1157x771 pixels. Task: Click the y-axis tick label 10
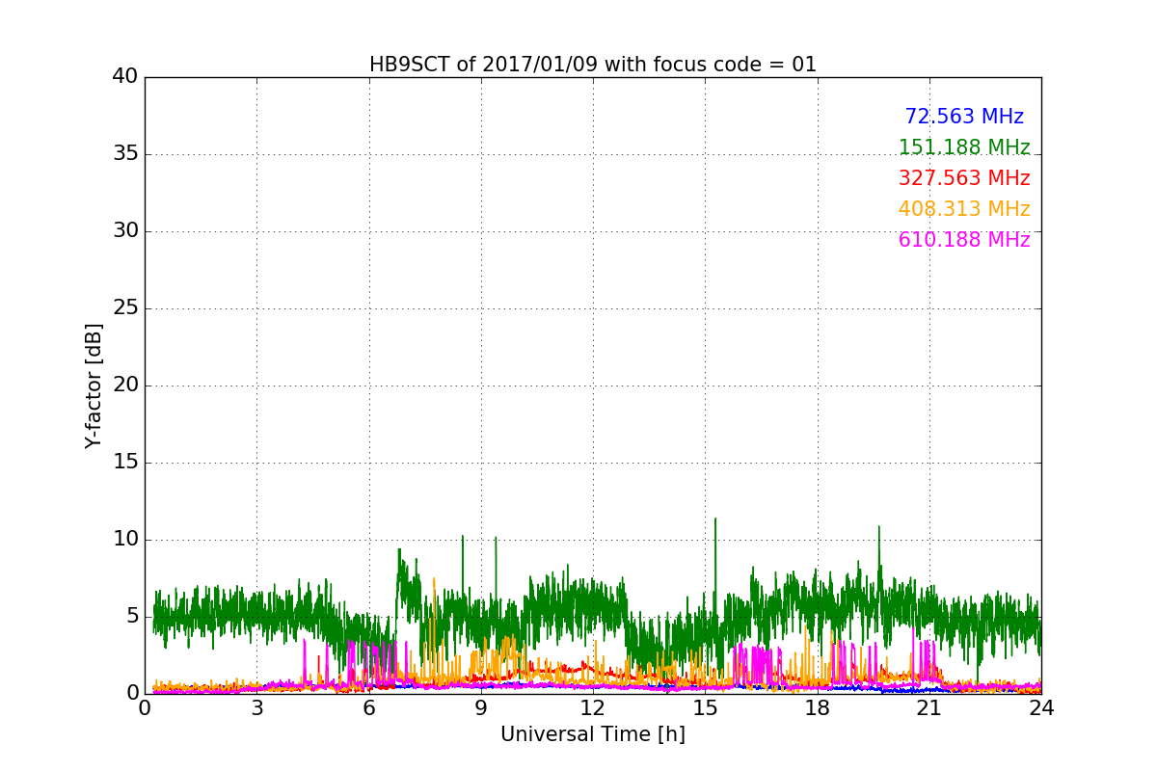[125, 540]
